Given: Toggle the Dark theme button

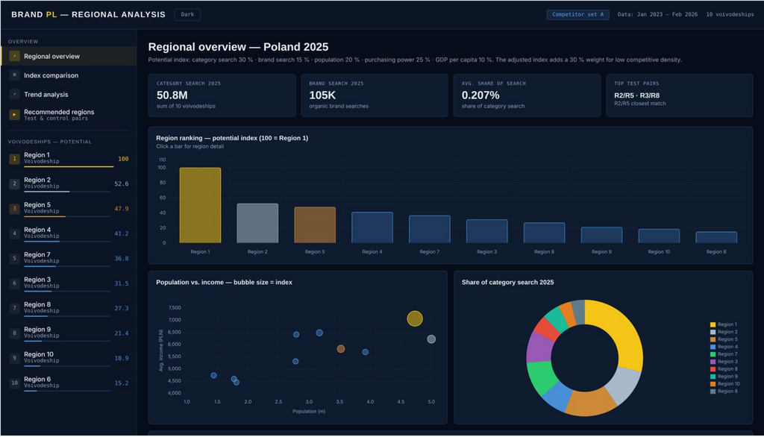Looking at the screenshot, I should 187,15.
